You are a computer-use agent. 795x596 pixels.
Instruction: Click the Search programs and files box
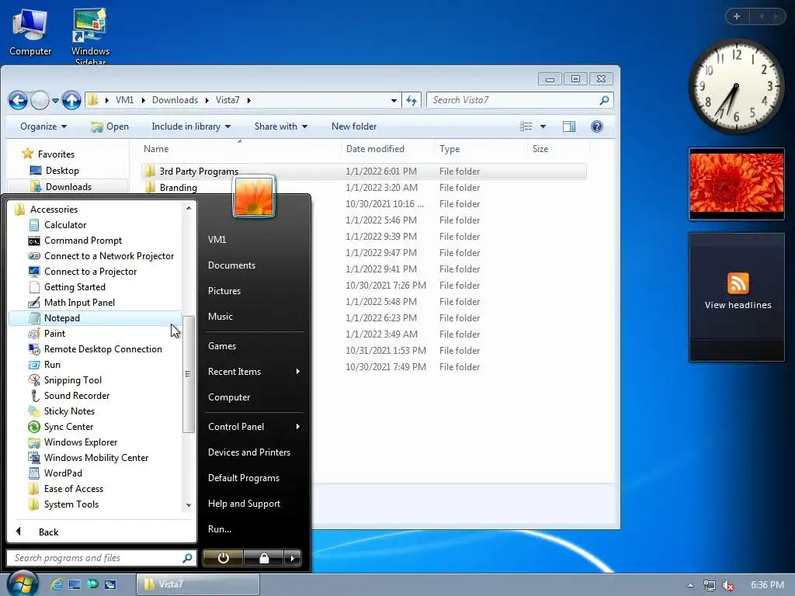[x=102, y=558]
